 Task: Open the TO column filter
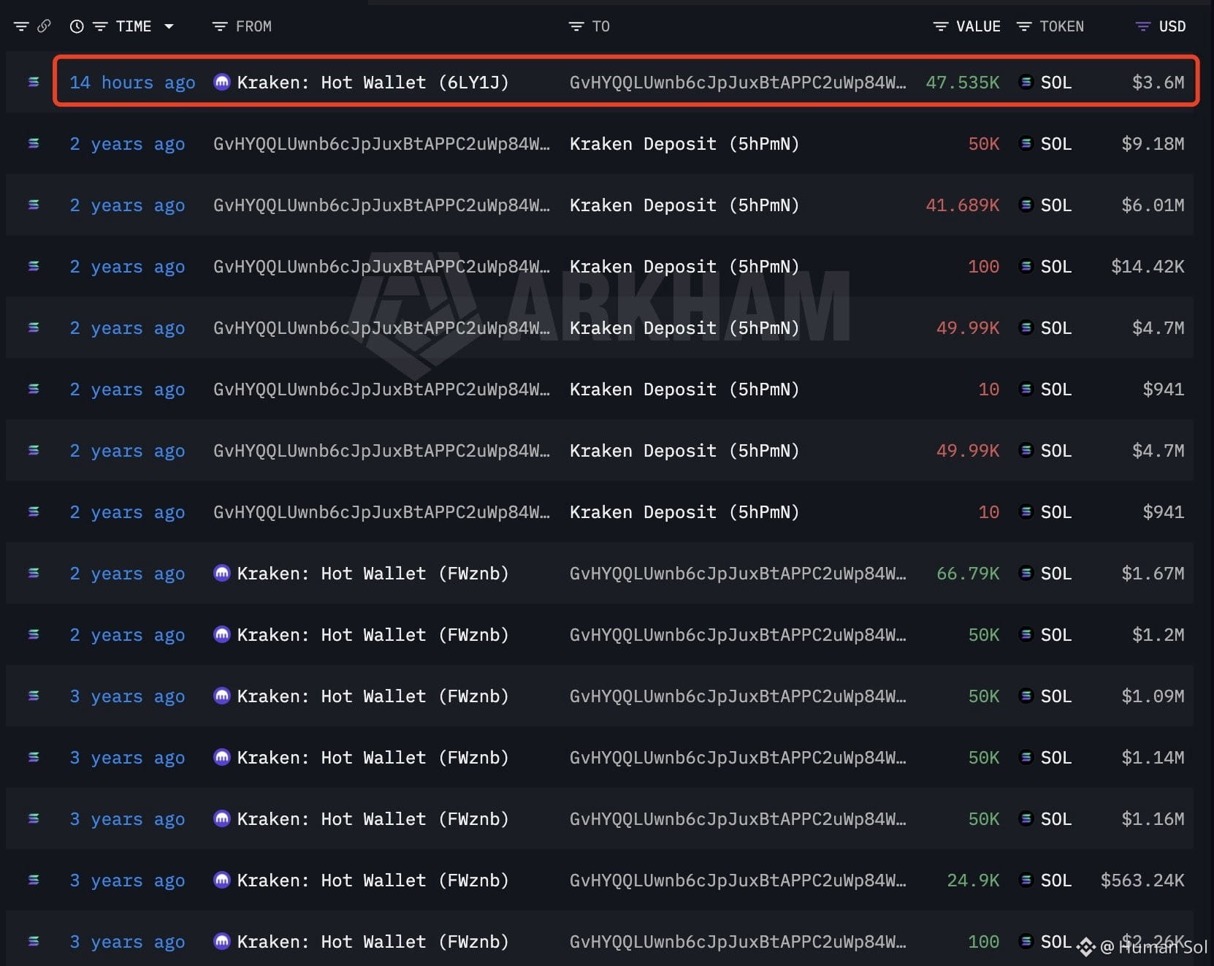pyautogui.click(x=576, y=26)
